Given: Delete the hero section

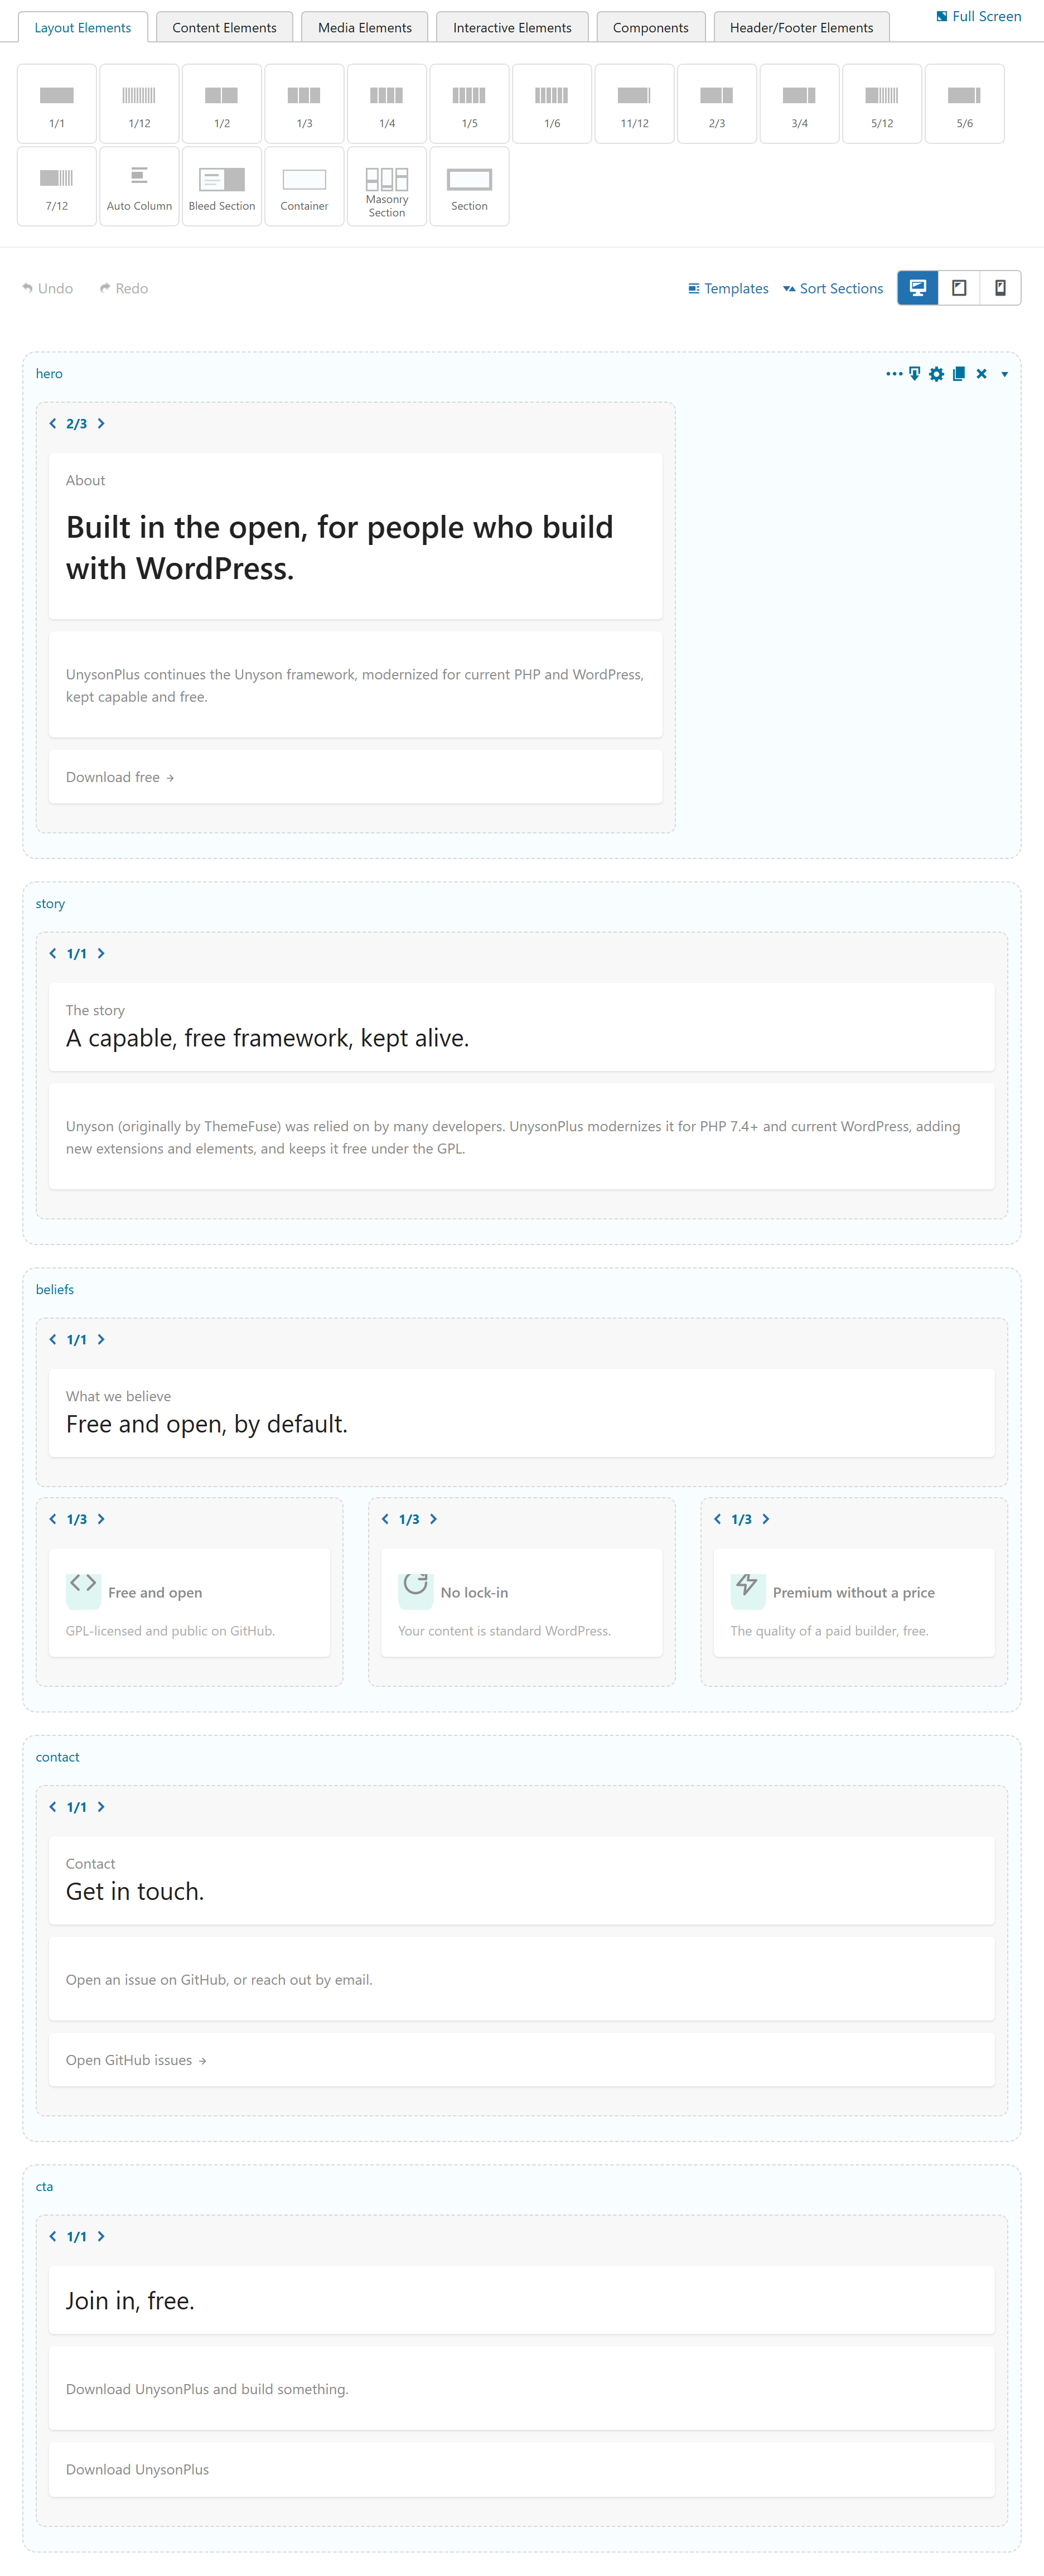Looking at the screenshot, I should 982,374.
